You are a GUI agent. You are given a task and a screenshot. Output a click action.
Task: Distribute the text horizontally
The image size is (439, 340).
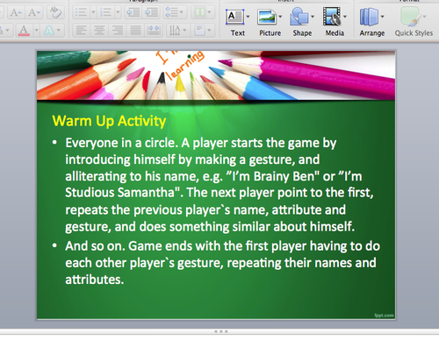point(154,30)
